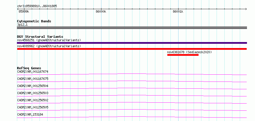Select the long red nsv4089962 variant bar
Viewport: 255px width, 121px height.
pos(132,49)
